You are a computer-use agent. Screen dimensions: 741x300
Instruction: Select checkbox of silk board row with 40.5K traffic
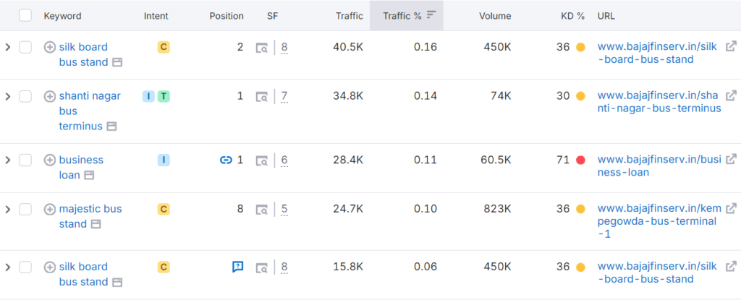(x=25, y=47)
